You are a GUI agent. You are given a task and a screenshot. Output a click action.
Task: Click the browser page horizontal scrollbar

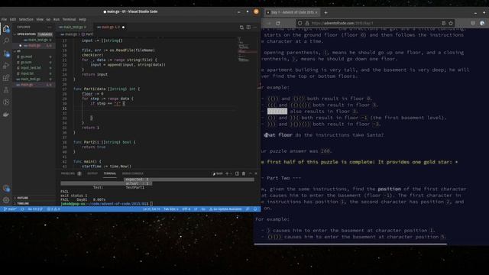(351, 244)
